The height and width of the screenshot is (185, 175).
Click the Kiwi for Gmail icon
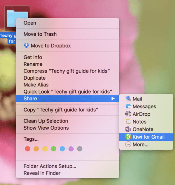[128, 137]
